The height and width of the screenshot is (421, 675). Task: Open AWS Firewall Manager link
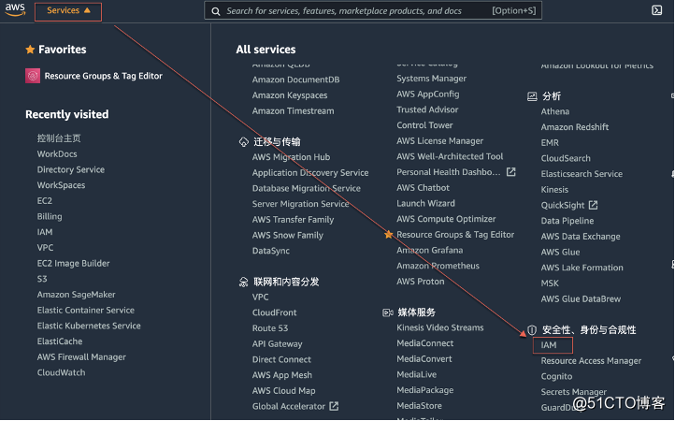(81, 356)
